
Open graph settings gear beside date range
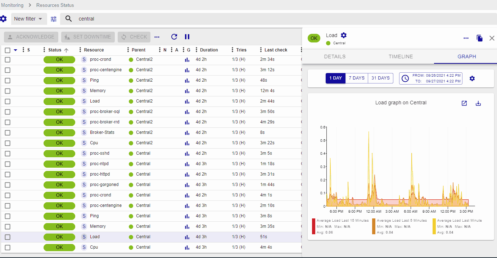472,78
